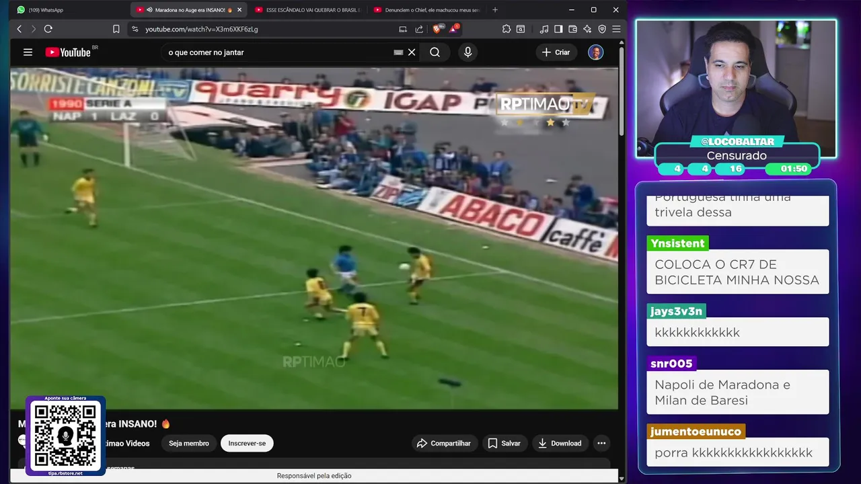The image size is (861, 484).
Task: Open RPTimao Videos channel name
Action: click(126, 443)
